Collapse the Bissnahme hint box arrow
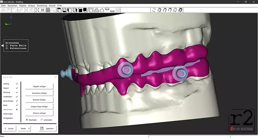 tap(2, 45)
